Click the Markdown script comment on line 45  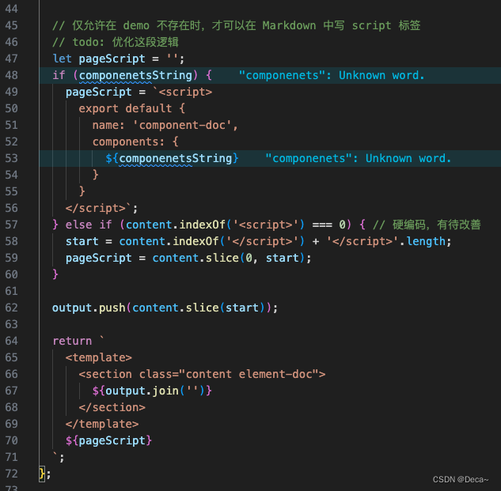pyautogui.click(x=237, y=25)
